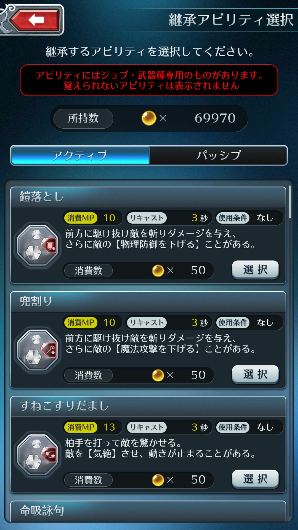Tap the gold orb cost icon for すねこすりだまし
The height and width of the screenshot is (530, 298).
click(x=158, y=480)
